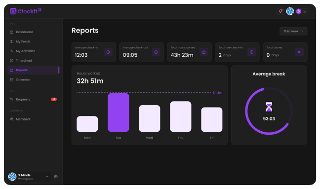Click the Clockit logo icon
Screen dimensions: 320x189
pos(13,11)
